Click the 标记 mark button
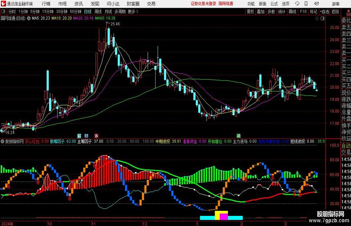Viewport: 351px width, 226px height. pos(313,12)
